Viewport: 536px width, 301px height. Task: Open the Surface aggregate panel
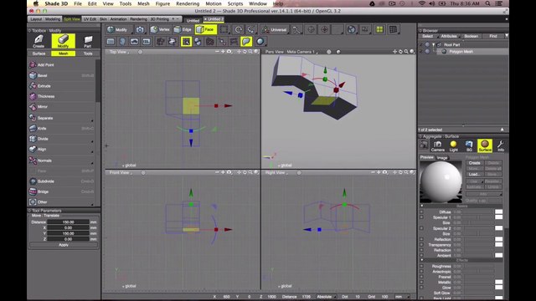485,145
